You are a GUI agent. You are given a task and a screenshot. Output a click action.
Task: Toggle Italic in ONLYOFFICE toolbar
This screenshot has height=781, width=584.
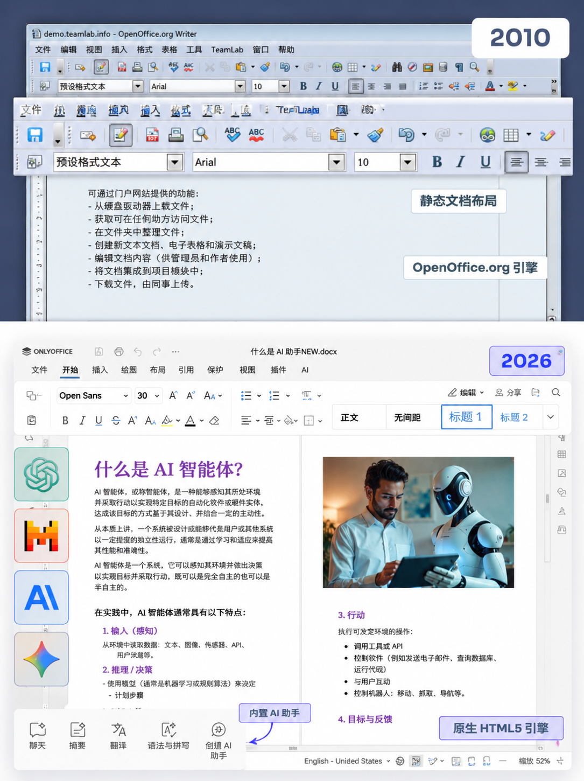[x=82, y=421]
